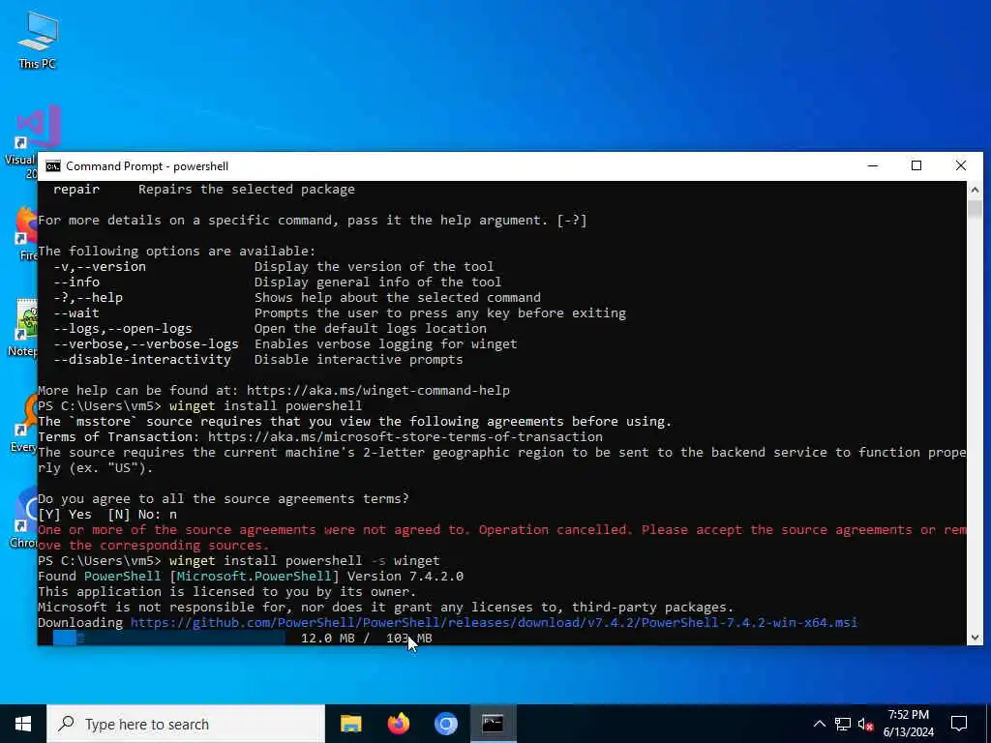
Task: Click the '--verbose,--verbose-logs' option text
Action: pos(146,343)
